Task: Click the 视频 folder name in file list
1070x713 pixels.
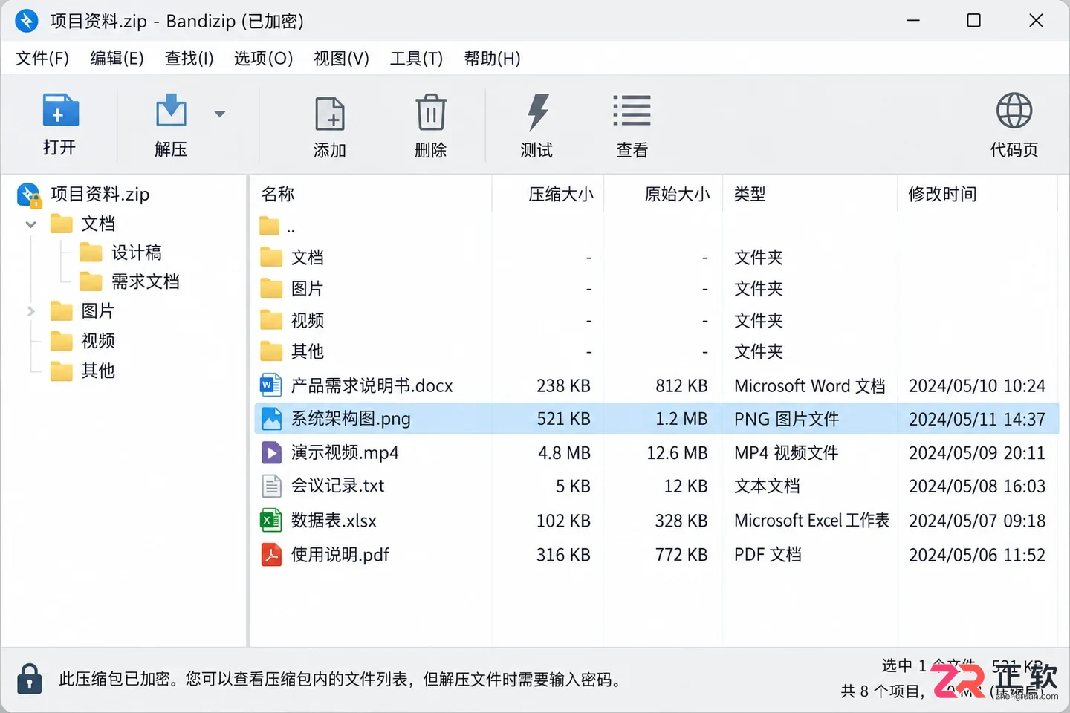Action: (x=308, y=320)
